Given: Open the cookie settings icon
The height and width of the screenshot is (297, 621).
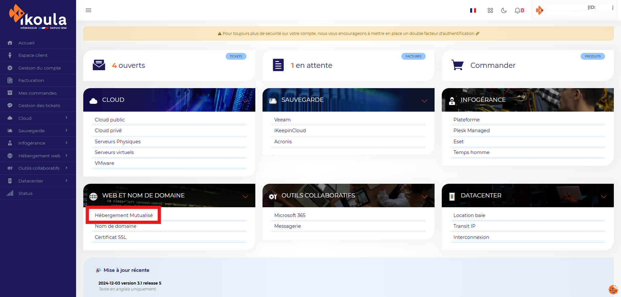Looking at the screenshot, I should [613, 289].
